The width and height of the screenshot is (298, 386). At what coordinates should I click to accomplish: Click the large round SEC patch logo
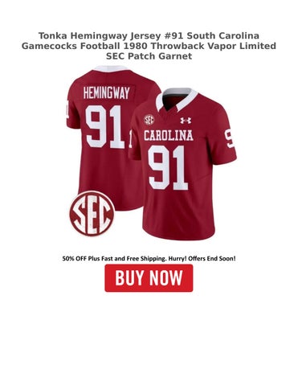92,214
